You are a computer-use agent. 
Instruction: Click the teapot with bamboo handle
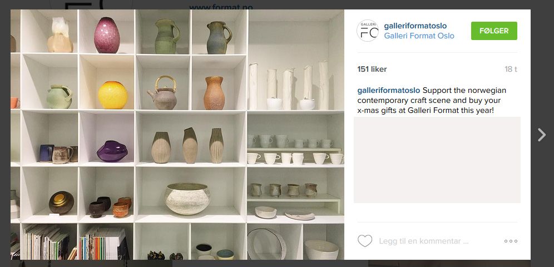pyautogui.click(x=162, y=92)
